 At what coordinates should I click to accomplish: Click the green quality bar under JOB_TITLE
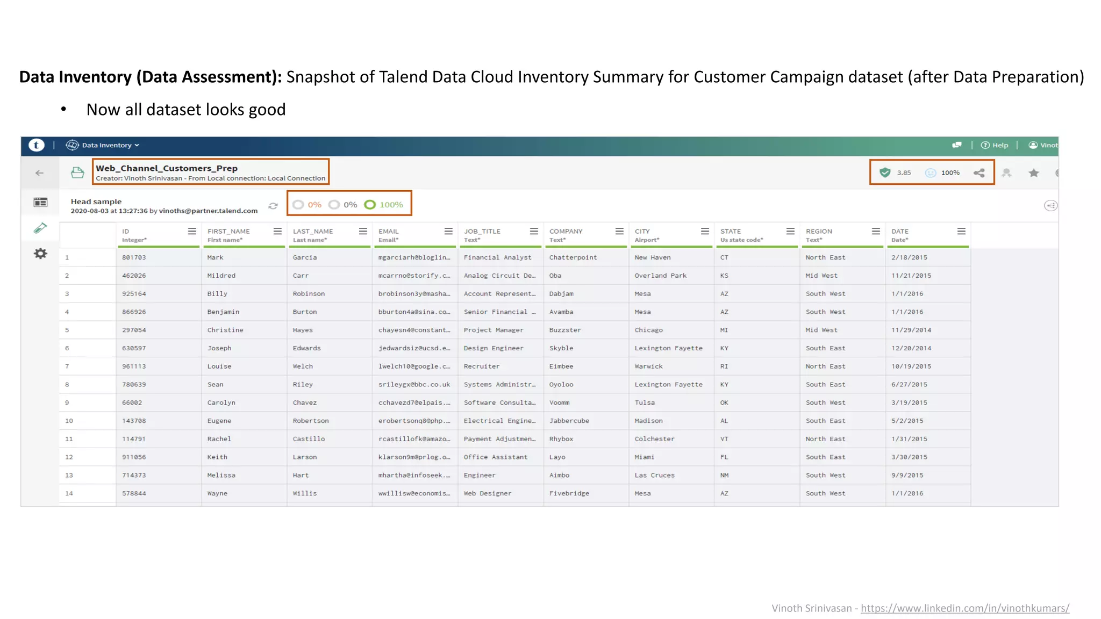pos(501,247)
